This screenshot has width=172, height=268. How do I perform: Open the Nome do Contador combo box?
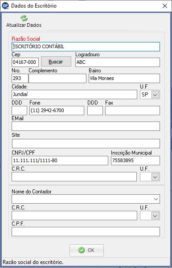pos(86,199)
